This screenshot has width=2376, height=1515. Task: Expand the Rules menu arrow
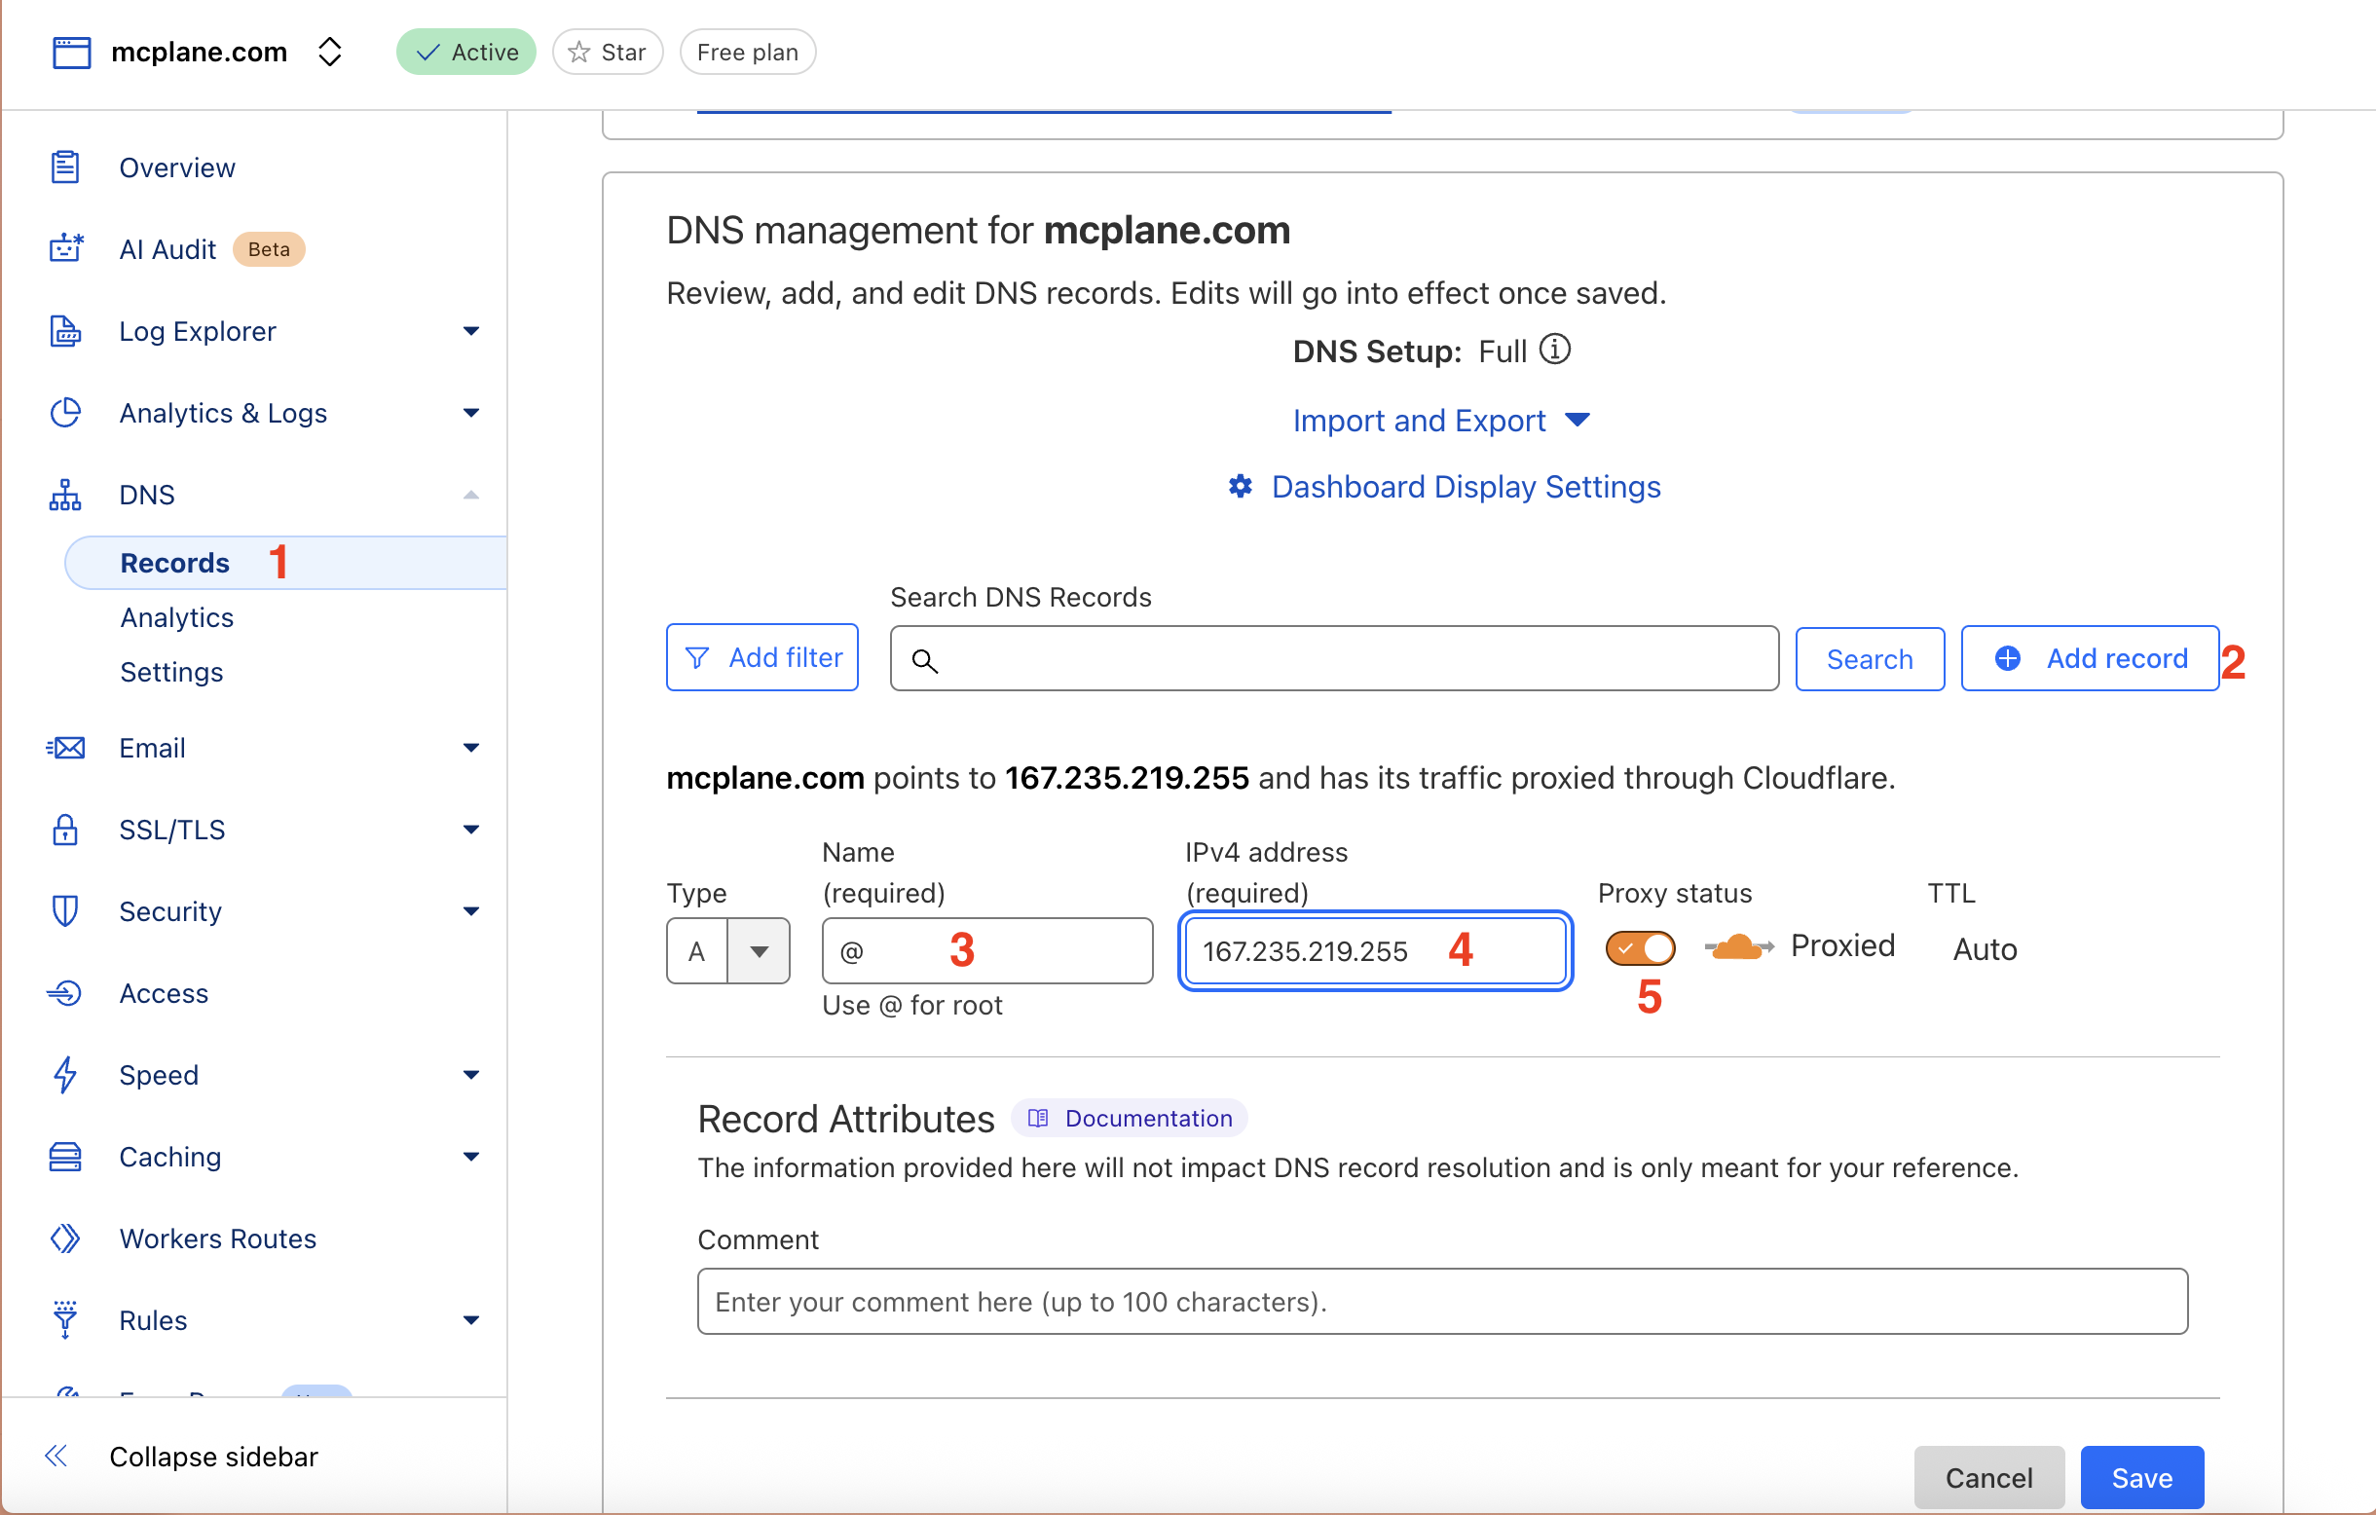coord(470,1320)
